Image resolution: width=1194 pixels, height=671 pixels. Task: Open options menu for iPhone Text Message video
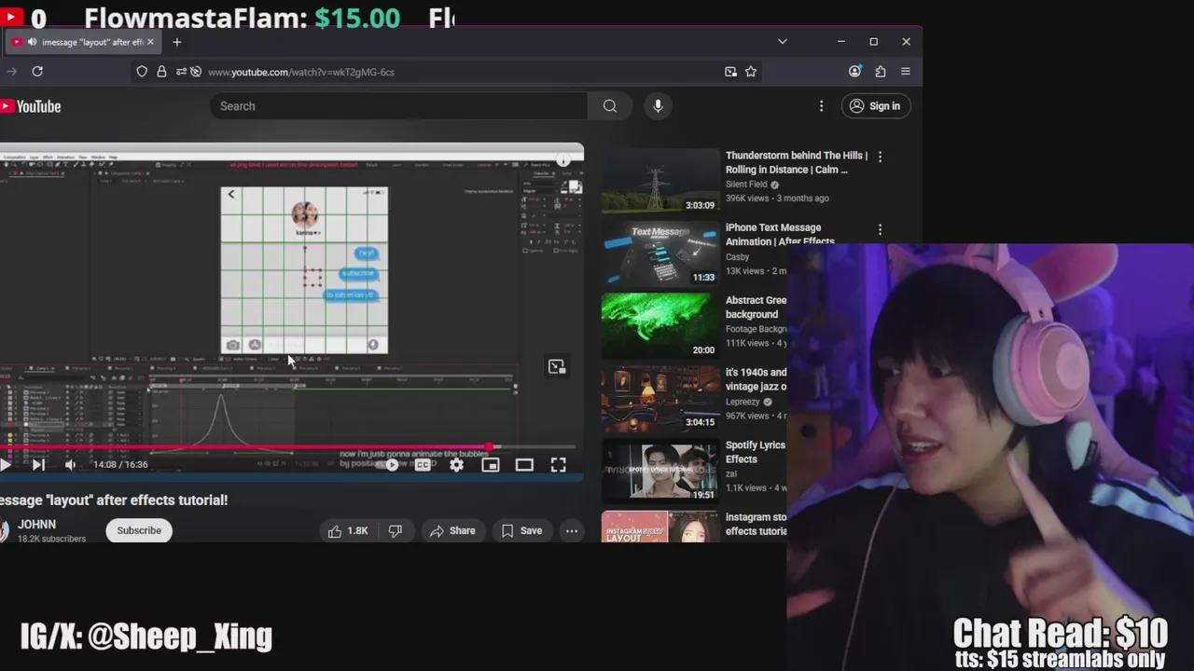880,229
